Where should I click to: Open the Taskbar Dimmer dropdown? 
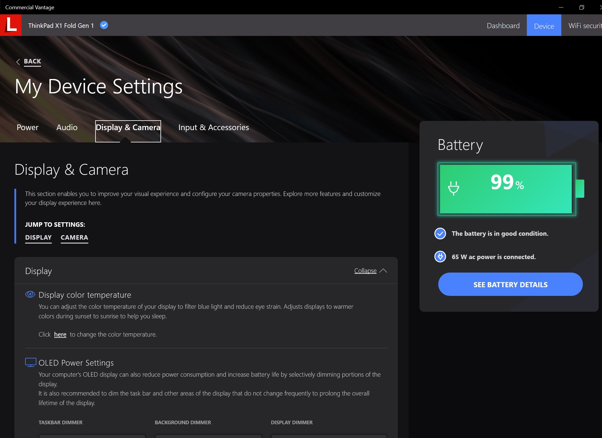pos(92,436)
